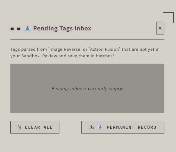Click the trash can icon
Viewport: 176px width, 152px height.
click(x=19, y=127)
